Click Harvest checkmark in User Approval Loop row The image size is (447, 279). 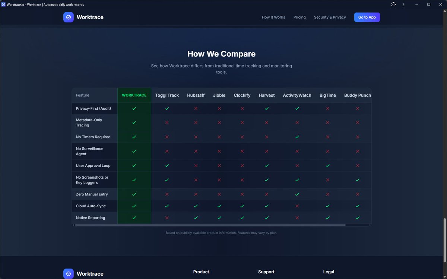click(x=267, y=166)
